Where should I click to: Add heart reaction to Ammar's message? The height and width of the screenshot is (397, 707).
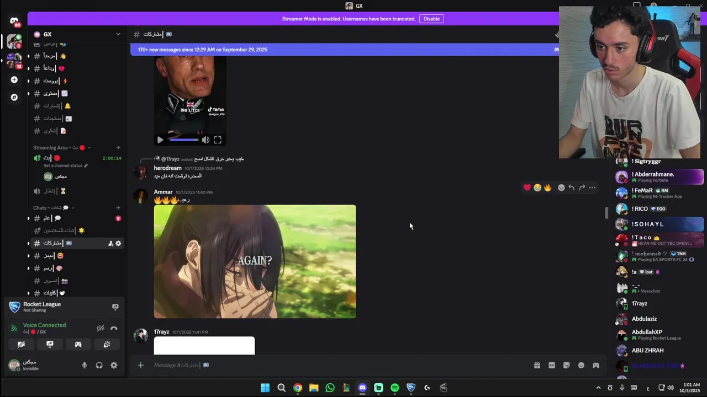pyautogui.click(x=527, y=187)
